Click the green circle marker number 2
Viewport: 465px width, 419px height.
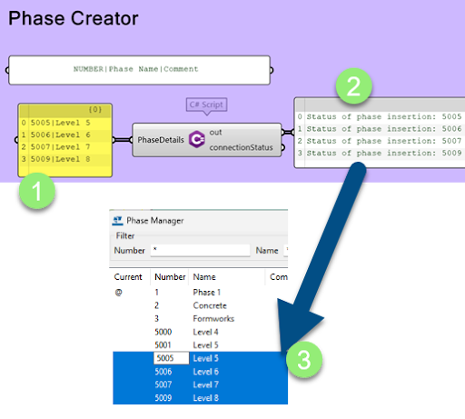click(x=354, y=86)
